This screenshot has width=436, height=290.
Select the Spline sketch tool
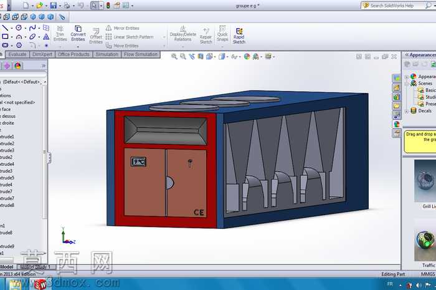32,28
